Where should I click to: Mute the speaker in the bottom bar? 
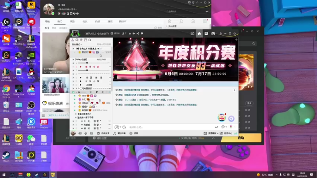tap(80, 133)
